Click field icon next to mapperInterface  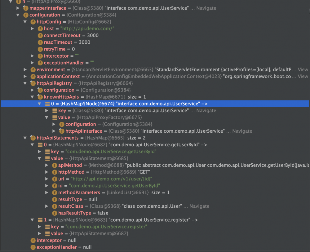point(26,8)
